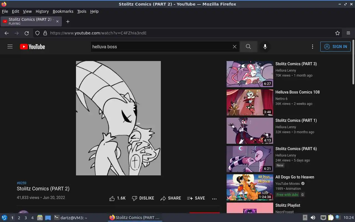This screenshot has width=355, height=222.
Task: Go back with the browser back arrow
Action: point(7,33)
